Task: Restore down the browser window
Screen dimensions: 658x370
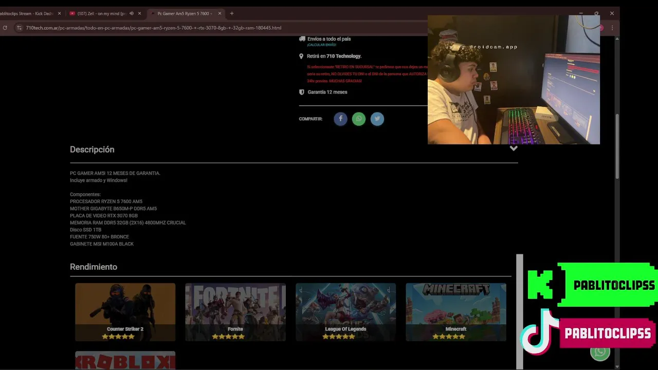Action: (596, 13)
